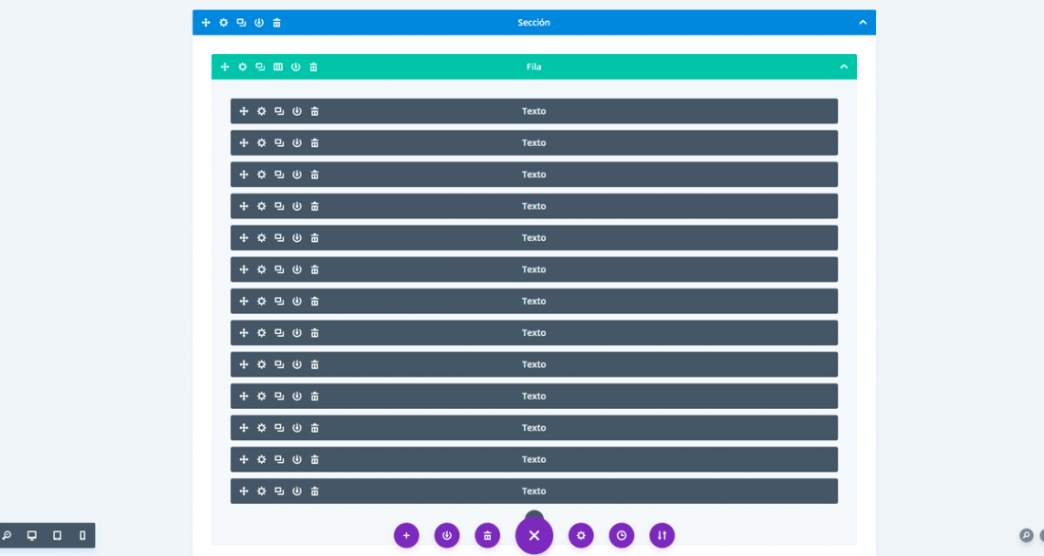Open page settings with purple gear button
This screenshot has height=556, width=1044.
tap(581, 535)
